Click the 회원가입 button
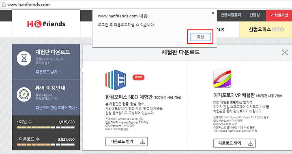Image resolution: width=292 pixels, height=154 pixels. tap(279, 15)
